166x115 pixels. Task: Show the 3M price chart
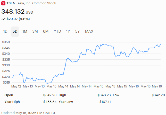pos(35,31)
